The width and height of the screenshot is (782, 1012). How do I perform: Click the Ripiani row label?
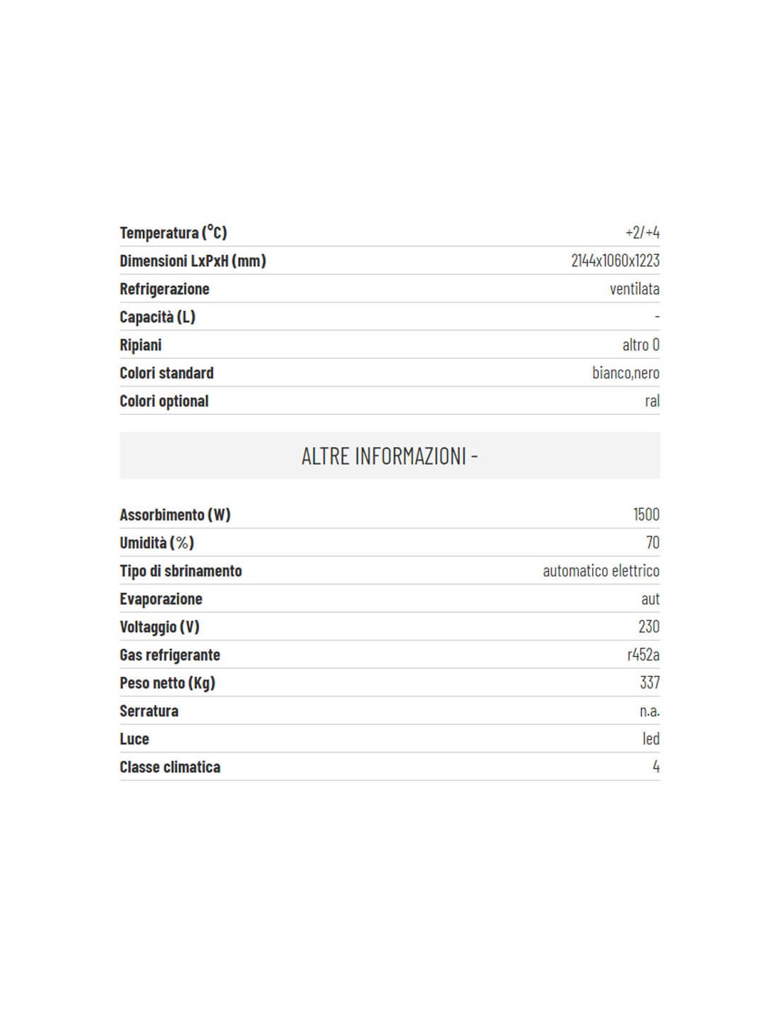coord(140,345)
